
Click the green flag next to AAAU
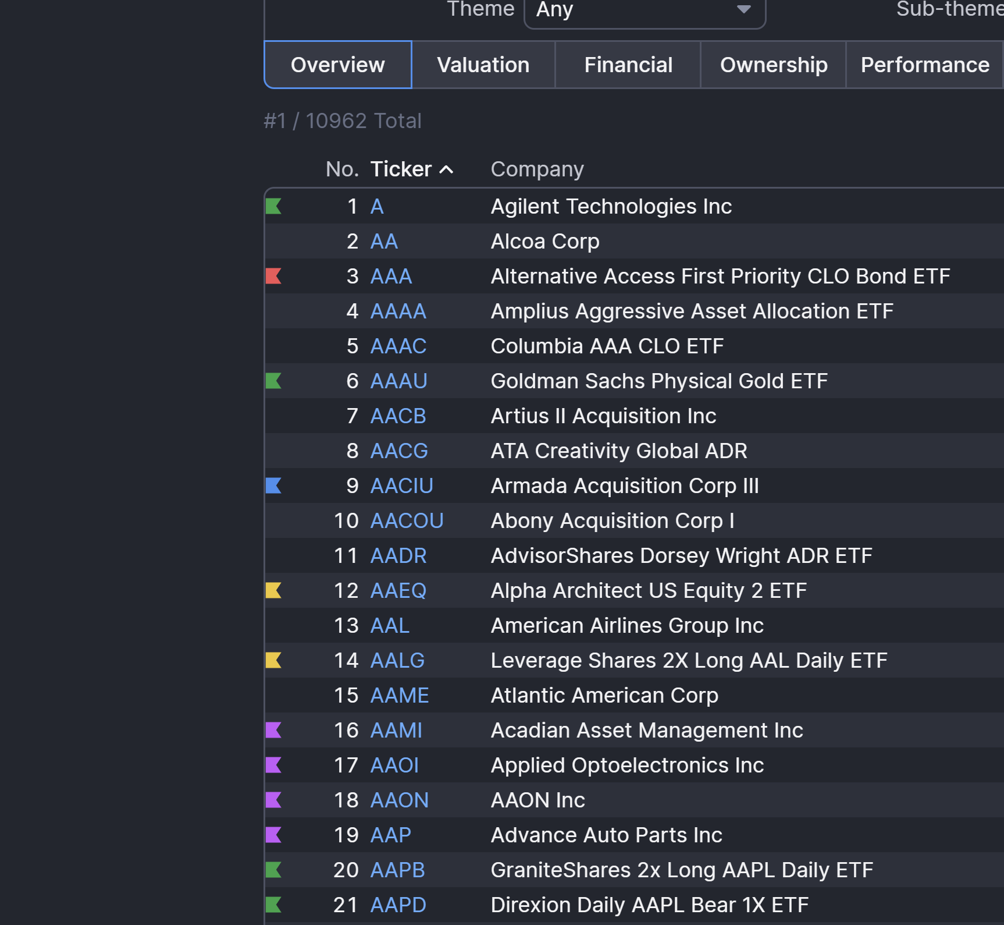pos(273,381)
